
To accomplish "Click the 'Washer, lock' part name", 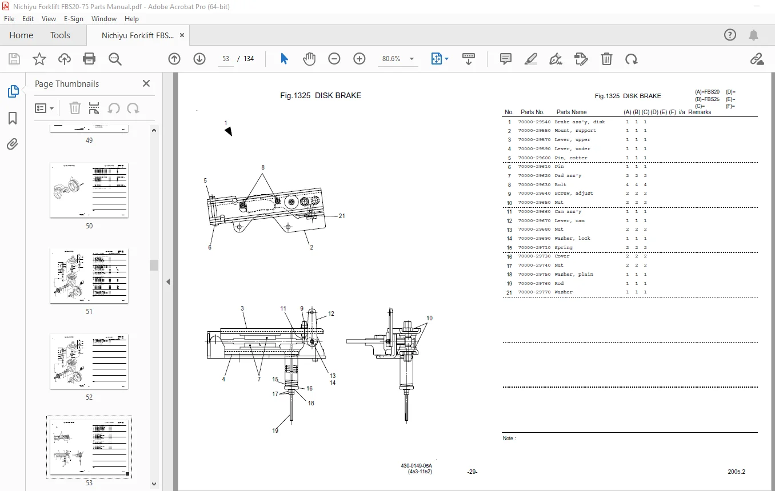I will click(573, 238).
